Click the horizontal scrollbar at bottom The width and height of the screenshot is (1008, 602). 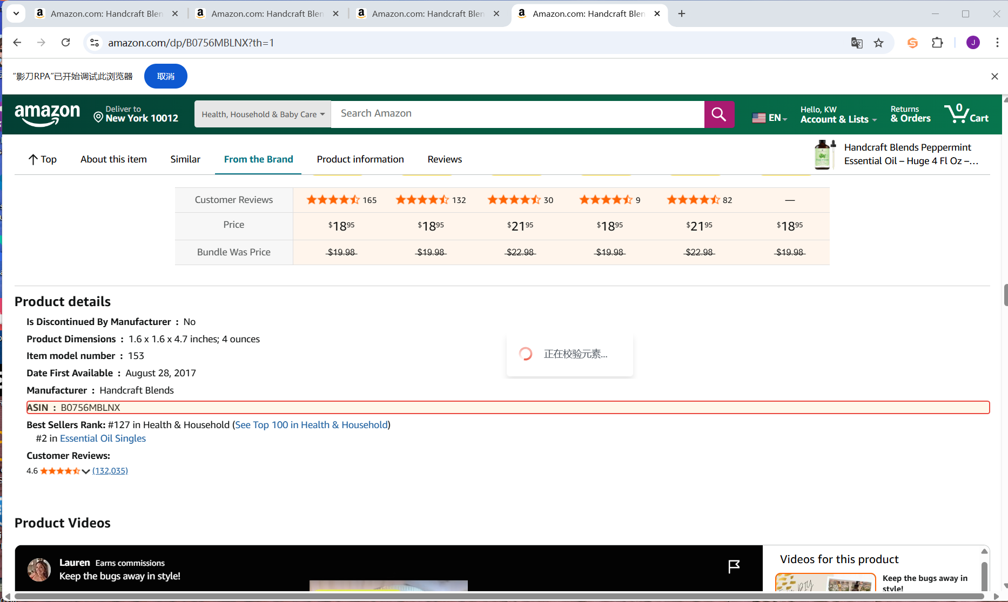[x=499, y=597]
